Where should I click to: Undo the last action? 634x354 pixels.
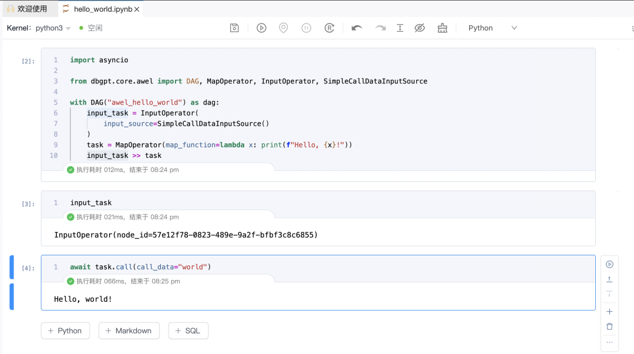(x=356, y=28)
